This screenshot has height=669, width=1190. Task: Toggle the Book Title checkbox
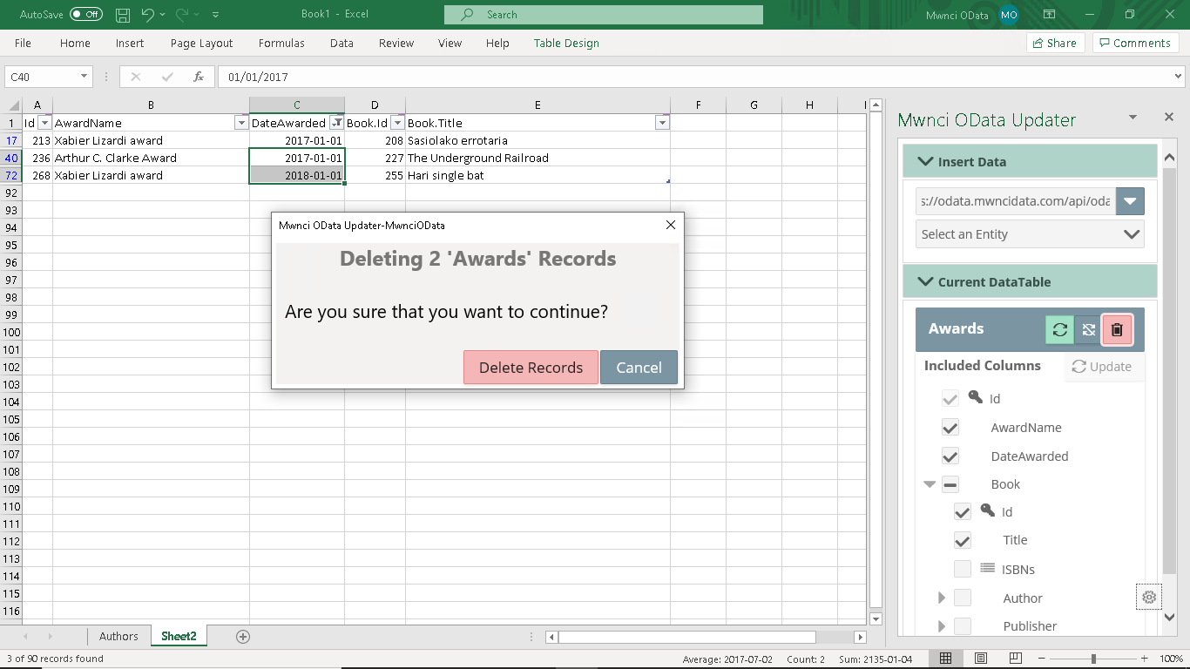click(x=963, y=540)
